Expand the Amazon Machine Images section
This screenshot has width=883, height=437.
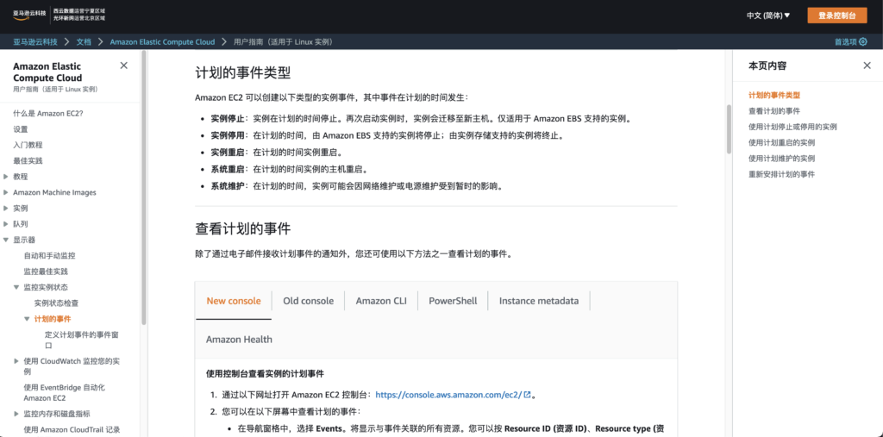[6, 192]
